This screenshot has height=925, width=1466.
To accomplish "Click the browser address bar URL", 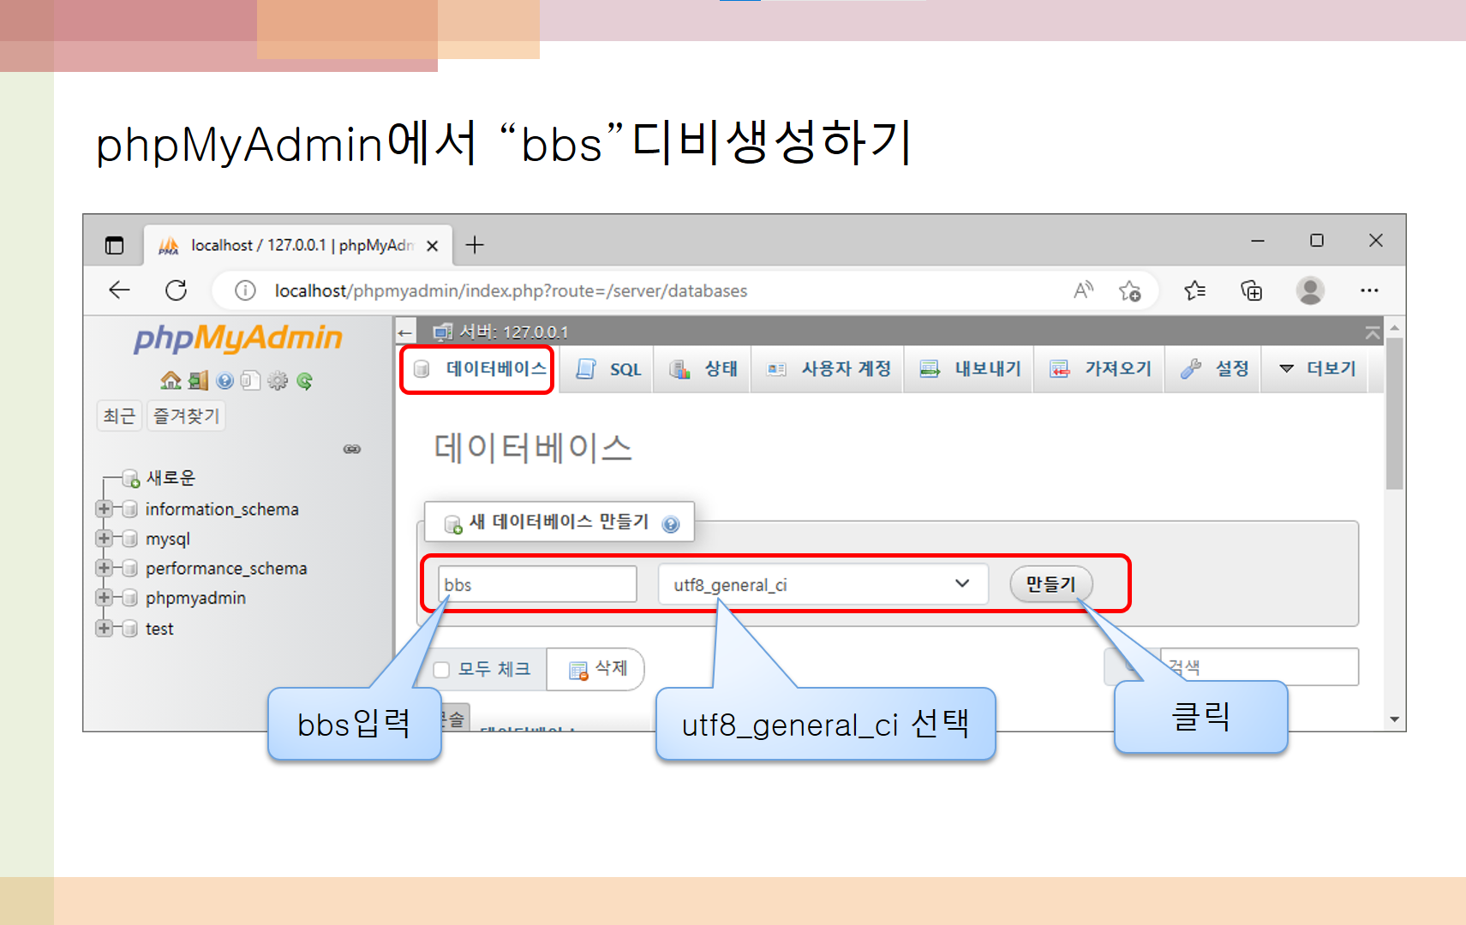I will 511,291.
